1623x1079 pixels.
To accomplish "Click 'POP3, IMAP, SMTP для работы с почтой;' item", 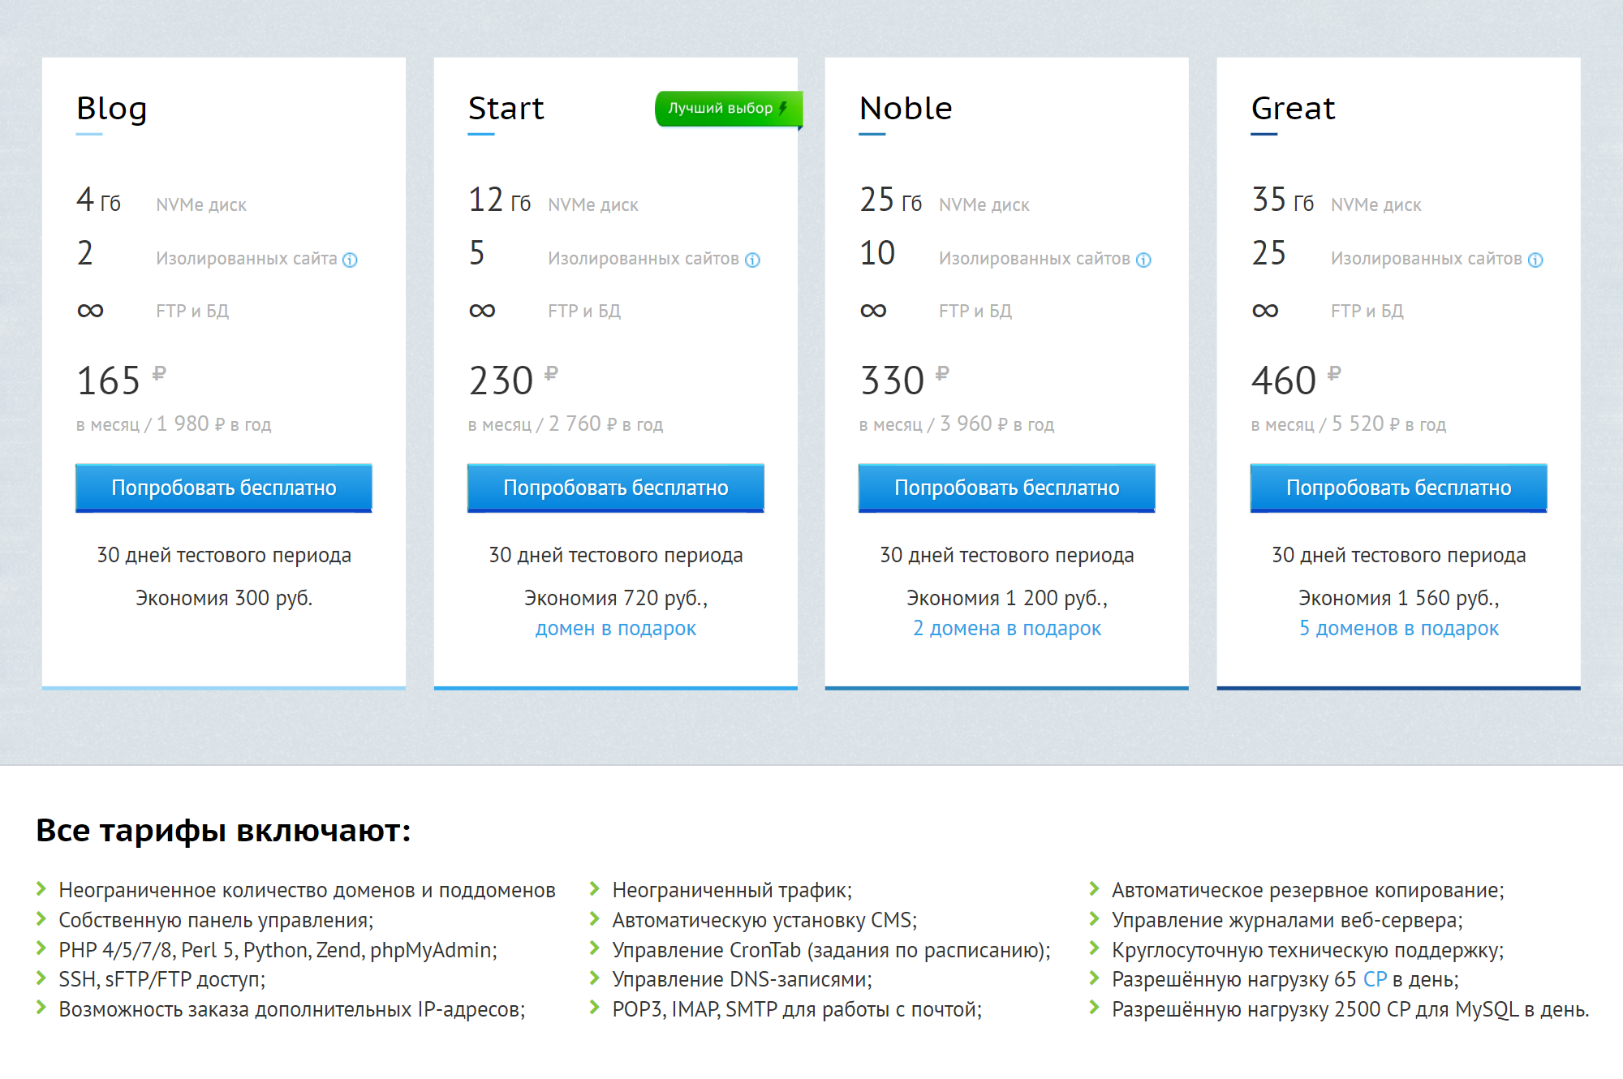I will tap(797, 1009).
